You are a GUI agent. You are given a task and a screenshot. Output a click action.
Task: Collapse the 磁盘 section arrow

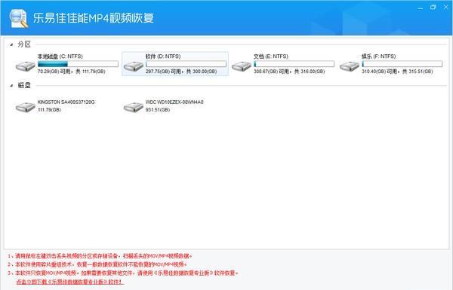coord(11,86)
